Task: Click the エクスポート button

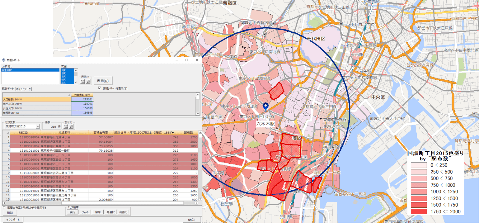Action: point(13,220)
